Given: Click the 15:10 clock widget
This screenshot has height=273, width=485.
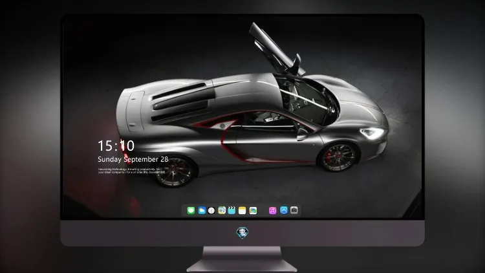Looking at the screenshot, I should pyautogui.click(x=116, y=146).
